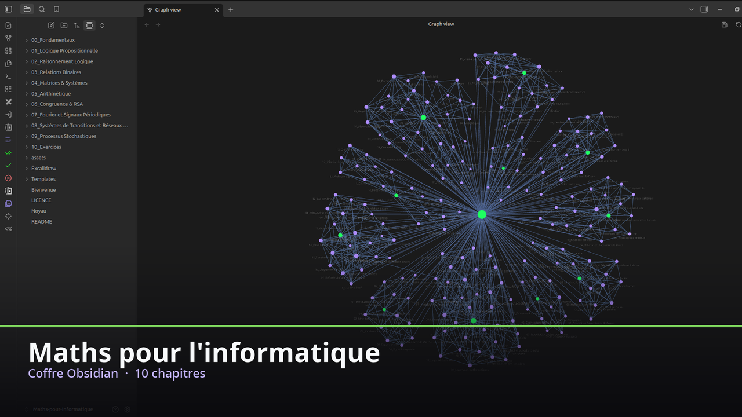Viewport: 742px width, 417px height.
Task: Switch to the Graph view tab
Action: (x=183, y=10)
